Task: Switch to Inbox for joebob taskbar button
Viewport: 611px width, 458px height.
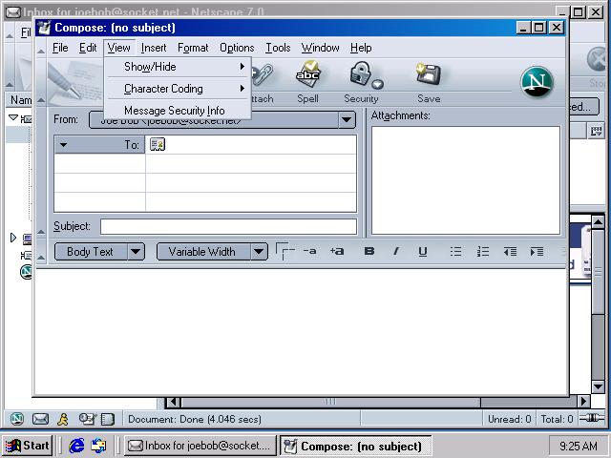Action: pyautogui.click(x=200, y=446)
